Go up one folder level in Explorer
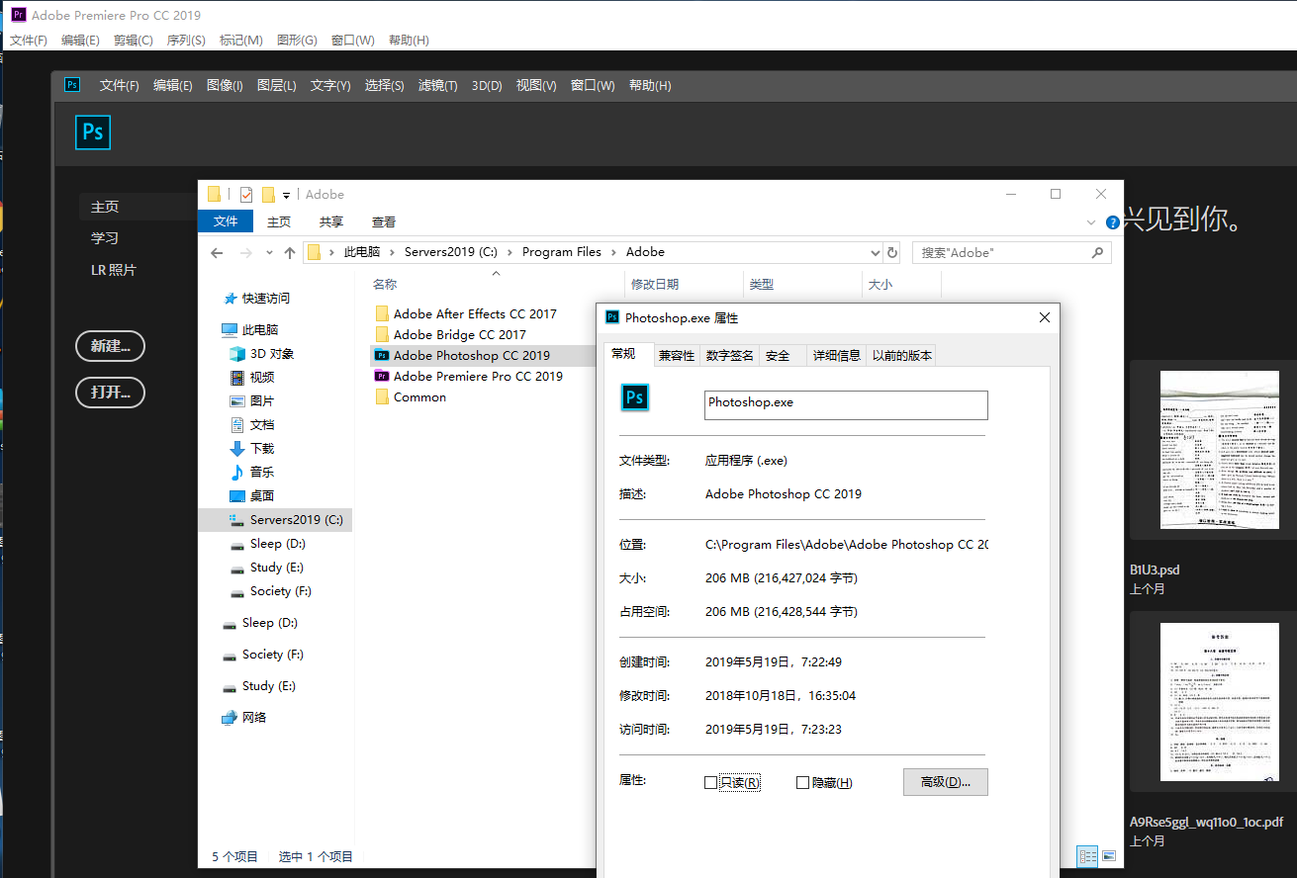 pyautogui.click(x=290, y=253)
